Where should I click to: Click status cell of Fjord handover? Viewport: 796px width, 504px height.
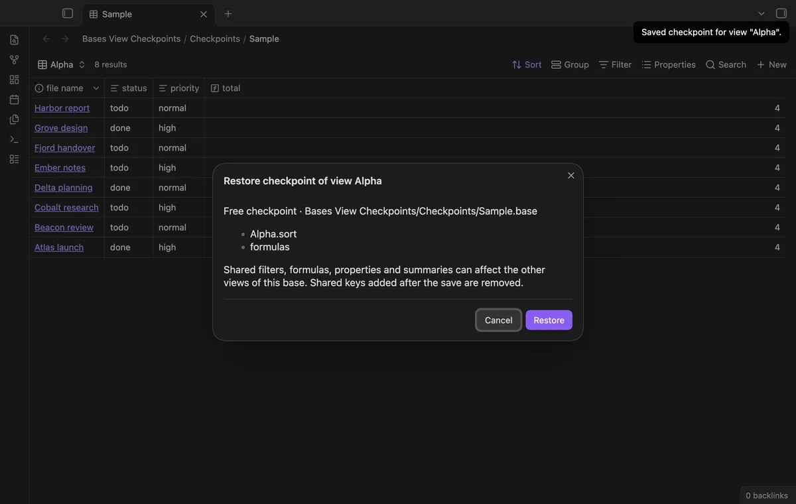[x=129, y=148]
